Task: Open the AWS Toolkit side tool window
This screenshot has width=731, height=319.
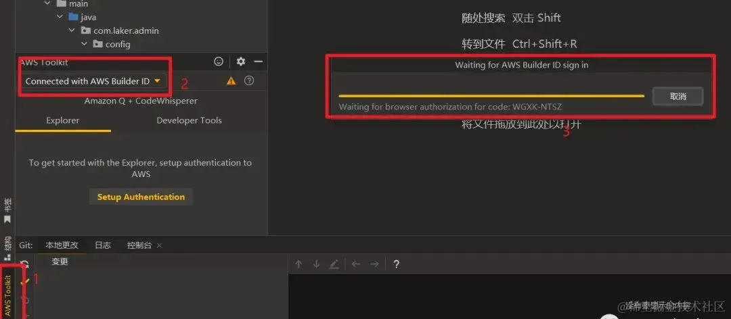Action: [7, 295]
